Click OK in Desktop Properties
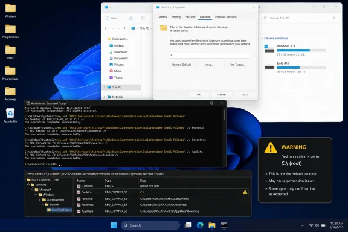The width and height of the screenshot is (348, 232). tap(199, 95)
